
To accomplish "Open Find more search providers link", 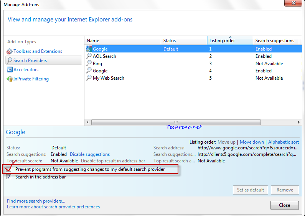I will (x=36, y=201).
